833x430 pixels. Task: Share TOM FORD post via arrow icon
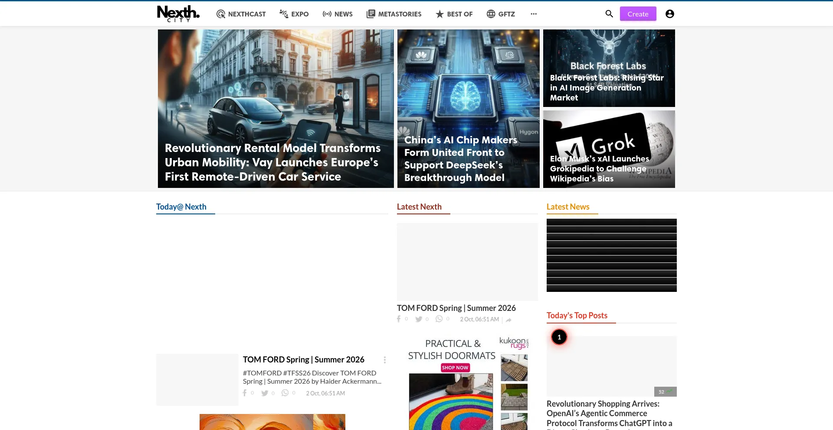click(x=508, y=320)
